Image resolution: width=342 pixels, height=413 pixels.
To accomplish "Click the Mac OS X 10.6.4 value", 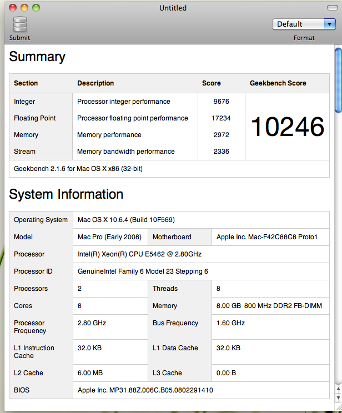I will [x=126, y=220].
